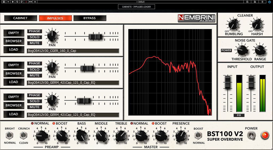The height and width of the screenshot is (150, 273).
Task: Click the PAN knob of the bottom impulse slot
Action: coord(52,100)
